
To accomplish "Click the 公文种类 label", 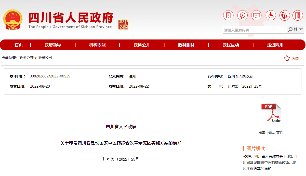I will point(116,76).
